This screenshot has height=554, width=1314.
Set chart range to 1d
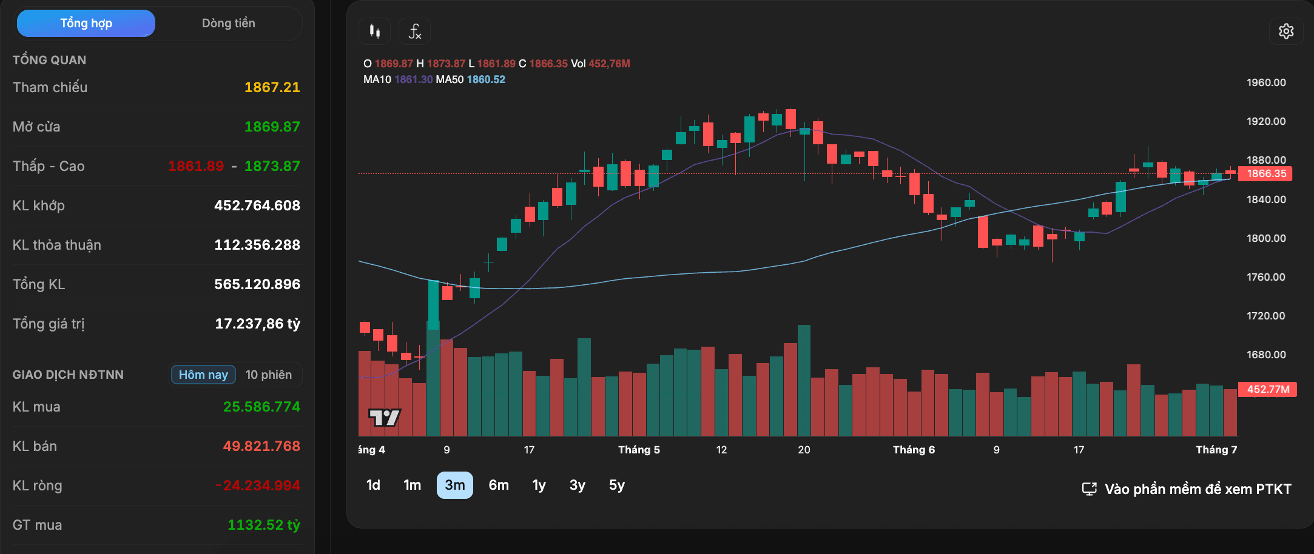373,485
